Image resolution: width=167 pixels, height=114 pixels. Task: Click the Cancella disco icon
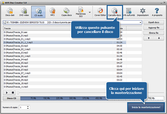[x=115, y=12]
